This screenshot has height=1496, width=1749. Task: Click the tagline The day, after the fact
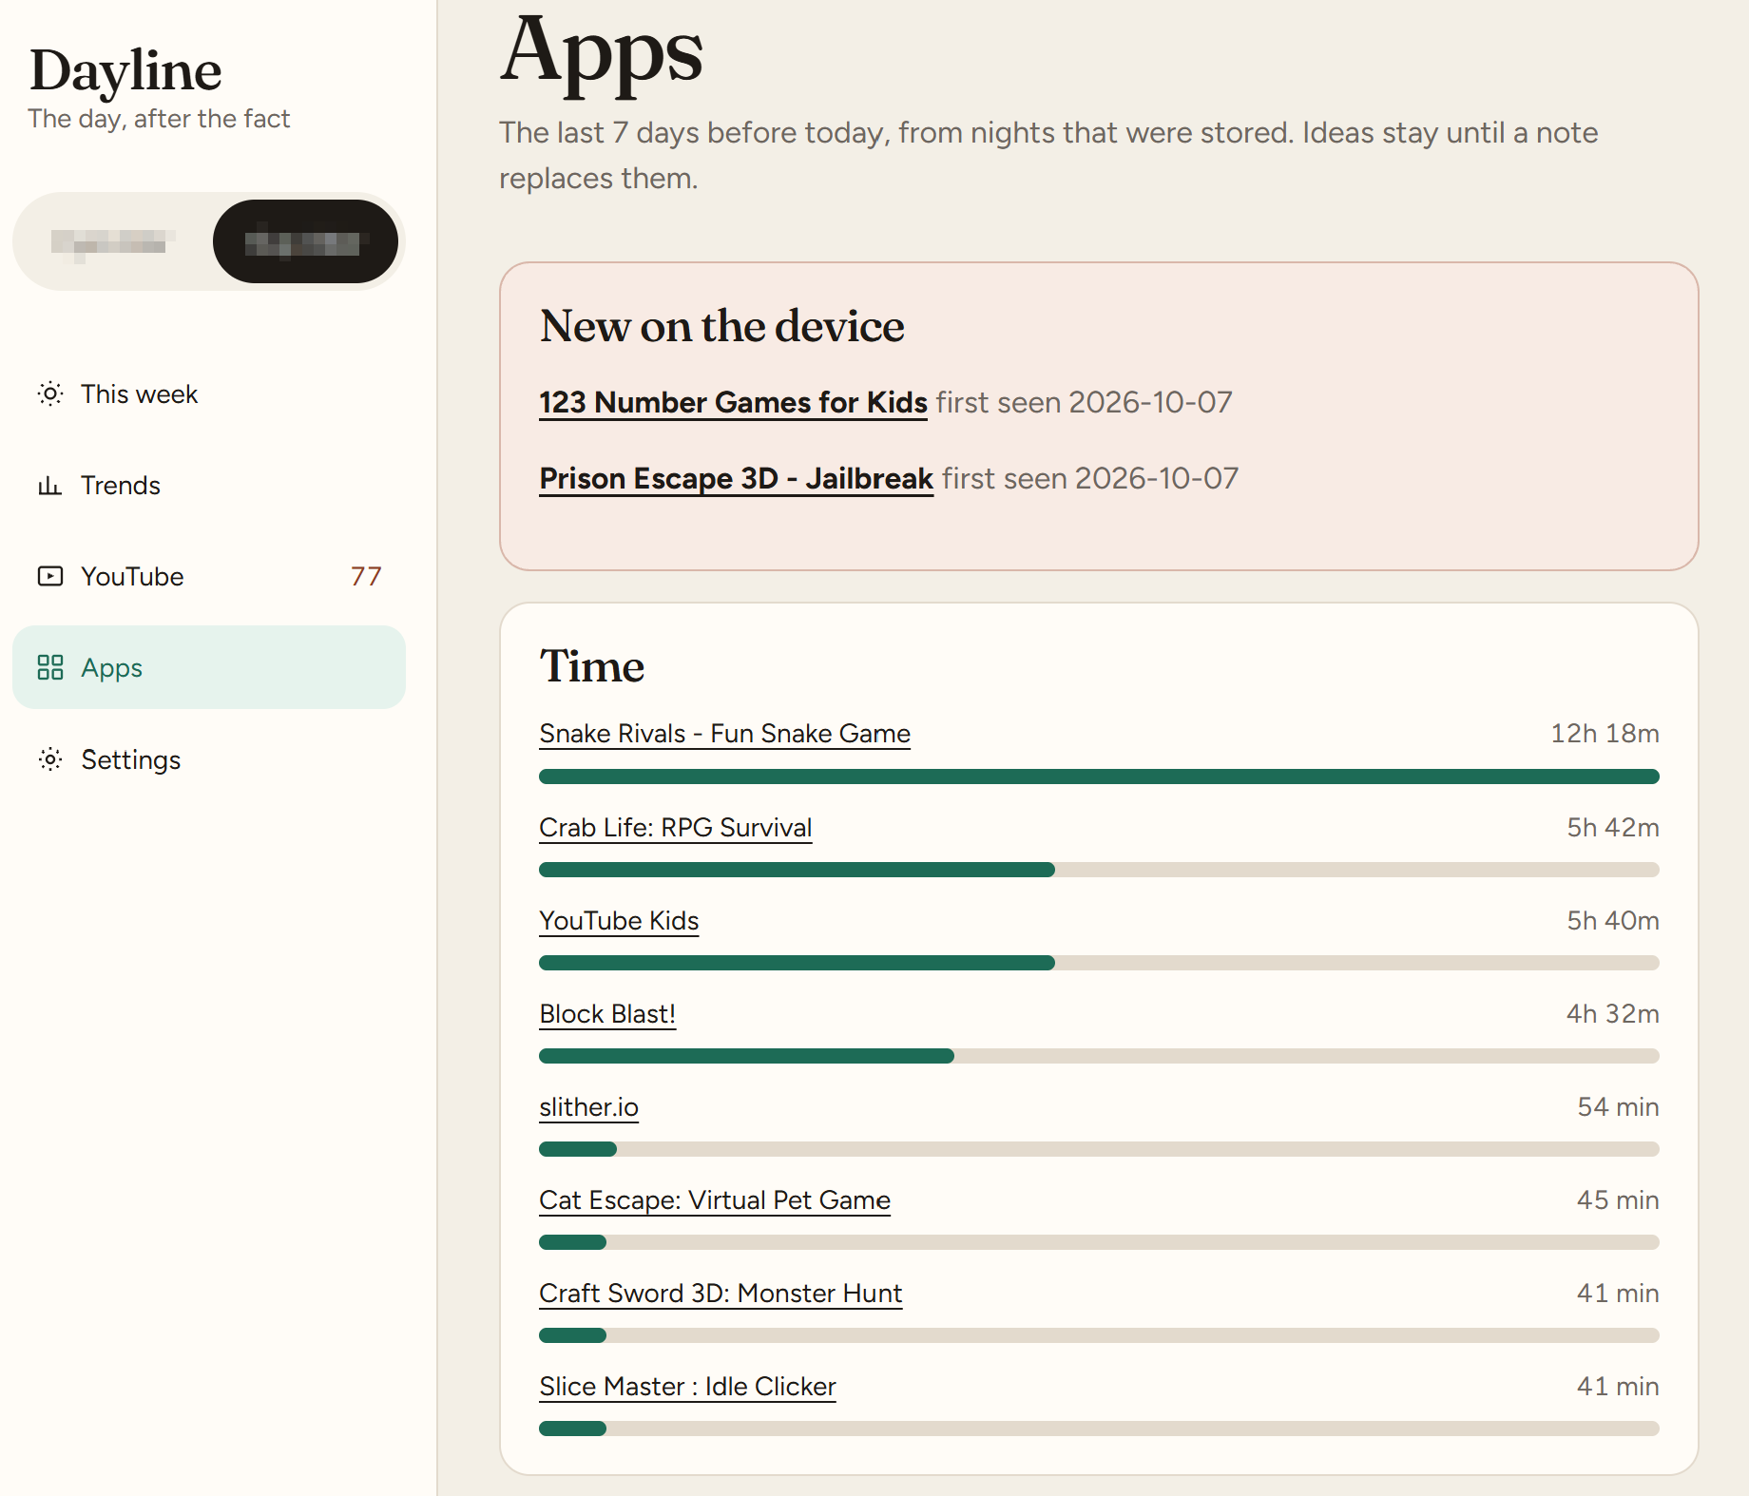(159, 119)
